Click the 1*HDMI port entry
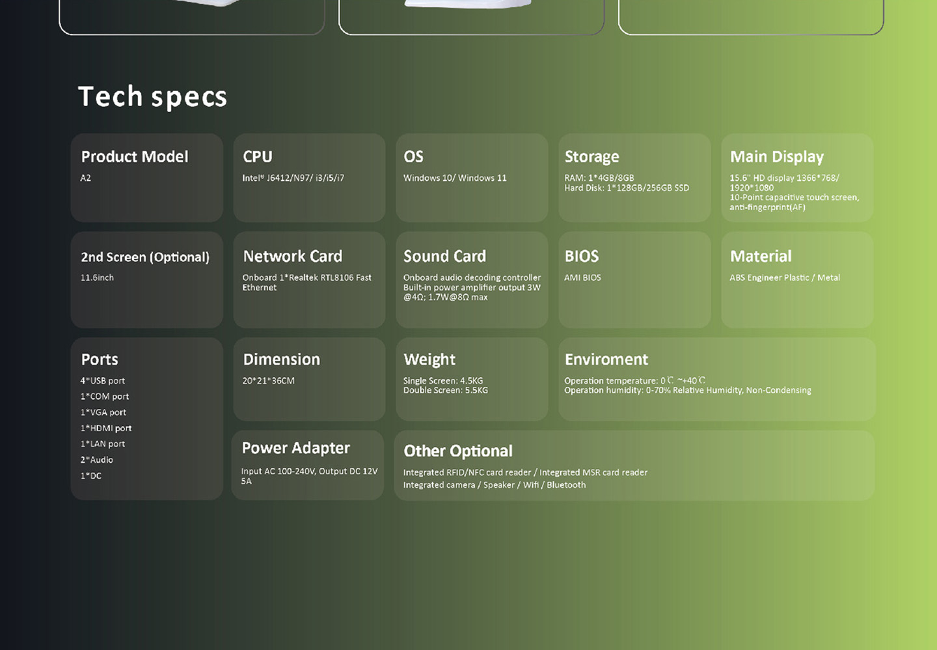 click(x=106, y=429)
